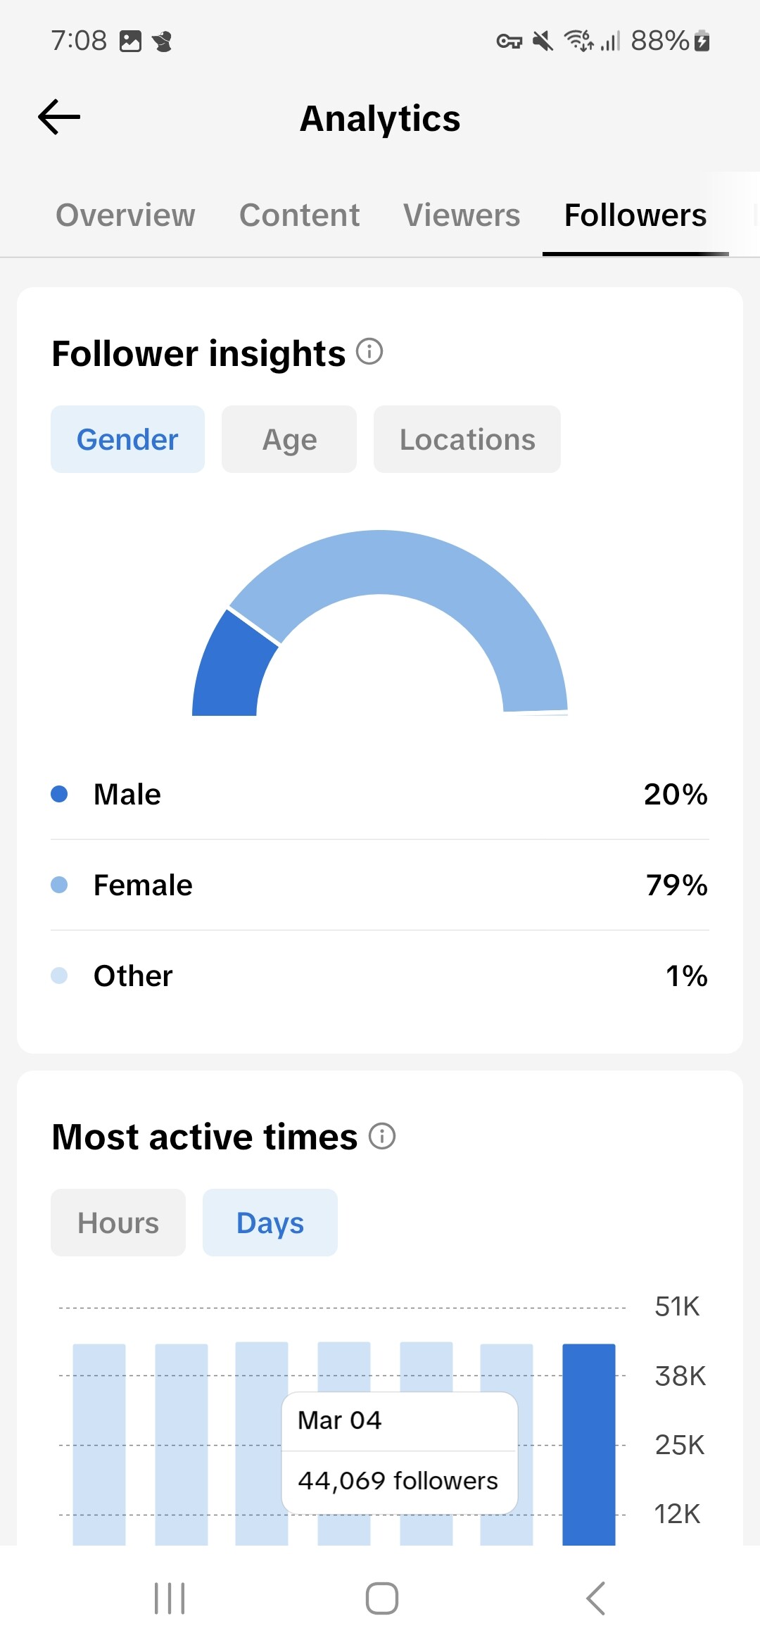Switch to the Overview tab
760x1647 pixels.
125,215
